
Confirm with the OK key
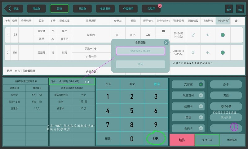tap(156, 138)
